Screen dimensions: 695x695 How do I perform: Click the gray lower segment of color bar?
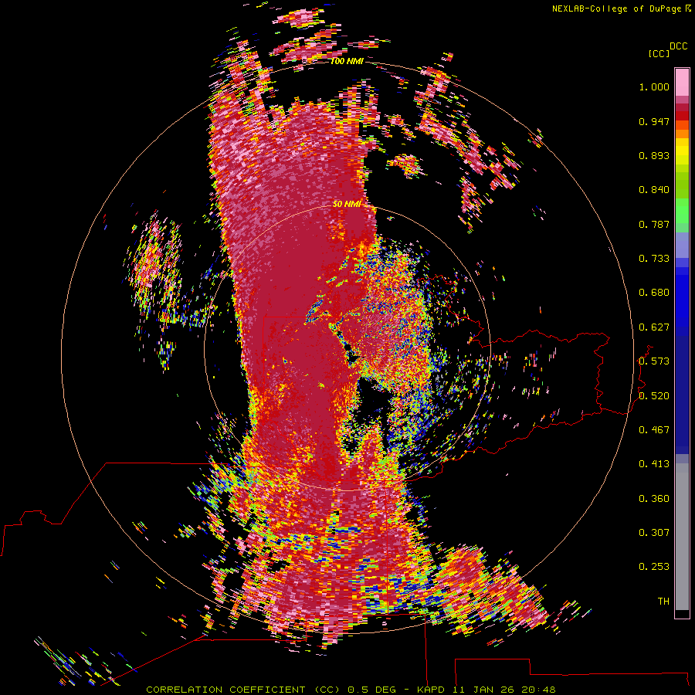click(682, 537)
